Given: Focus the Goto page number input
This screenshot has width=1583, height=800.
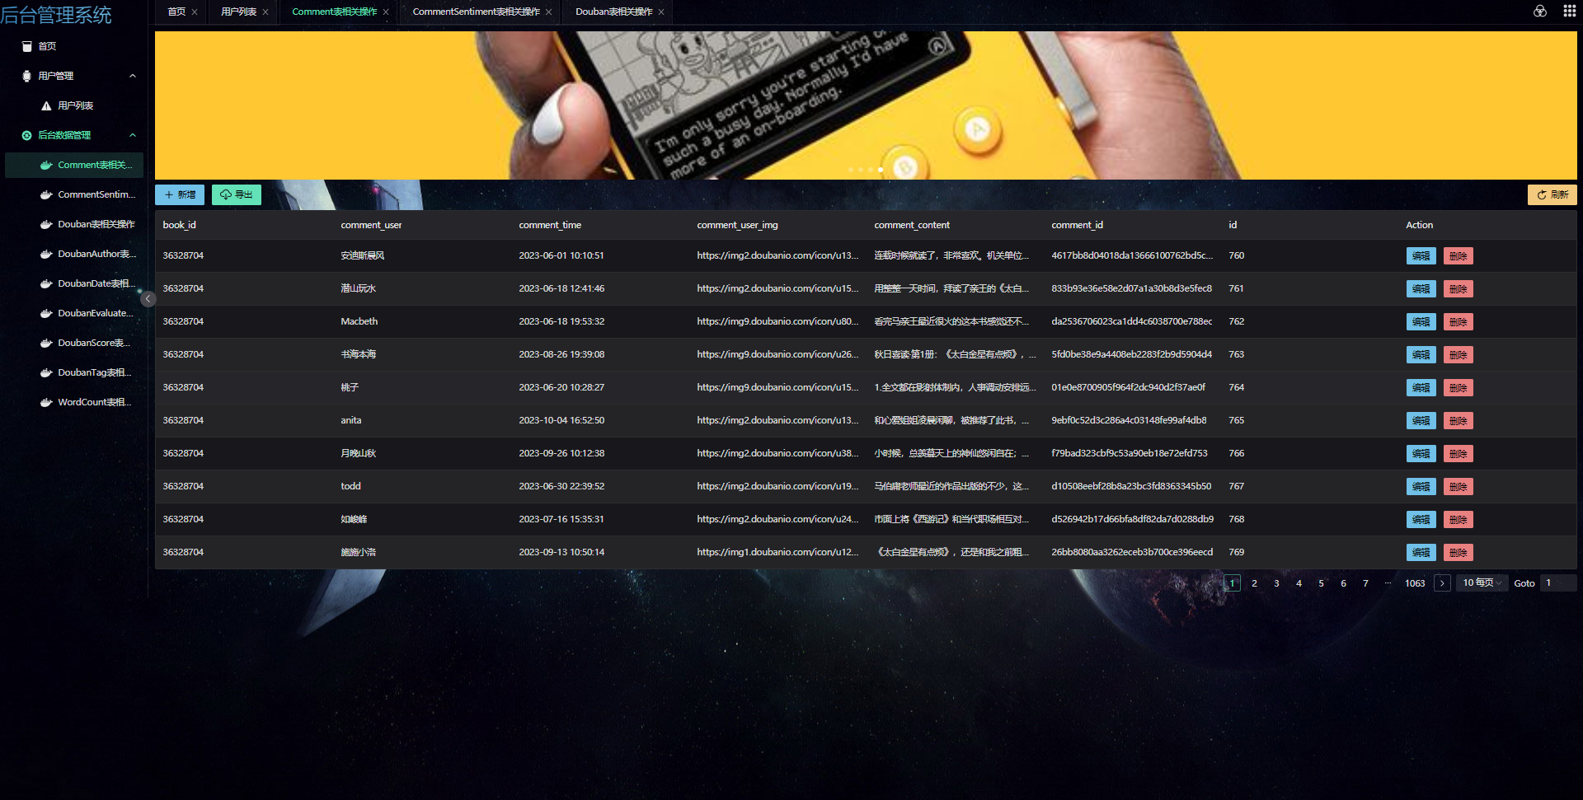Looking at the screenshot, I should coord(1558,583).
